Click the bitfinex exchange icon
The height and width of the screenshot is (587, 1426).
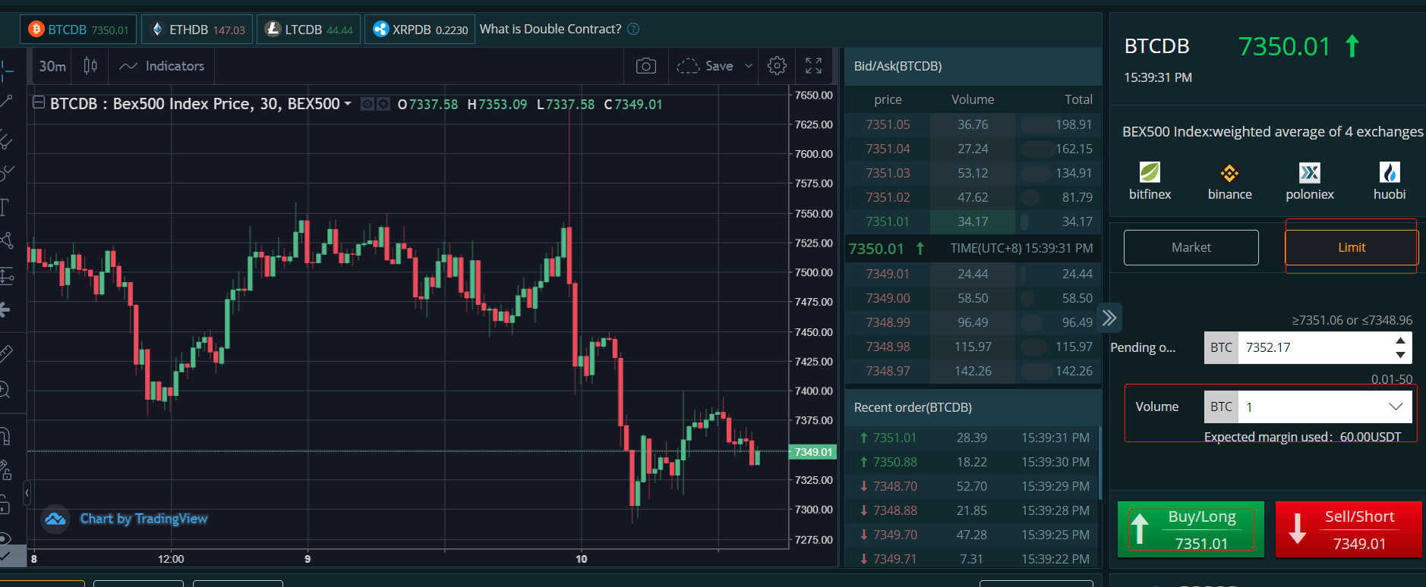1150,172
